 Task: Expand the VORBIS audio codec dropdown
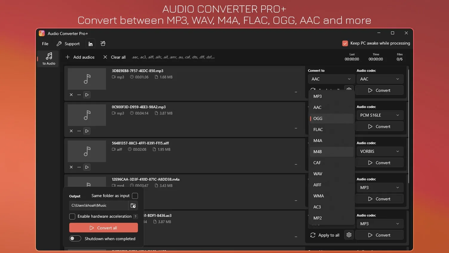[x=380, y=151]
